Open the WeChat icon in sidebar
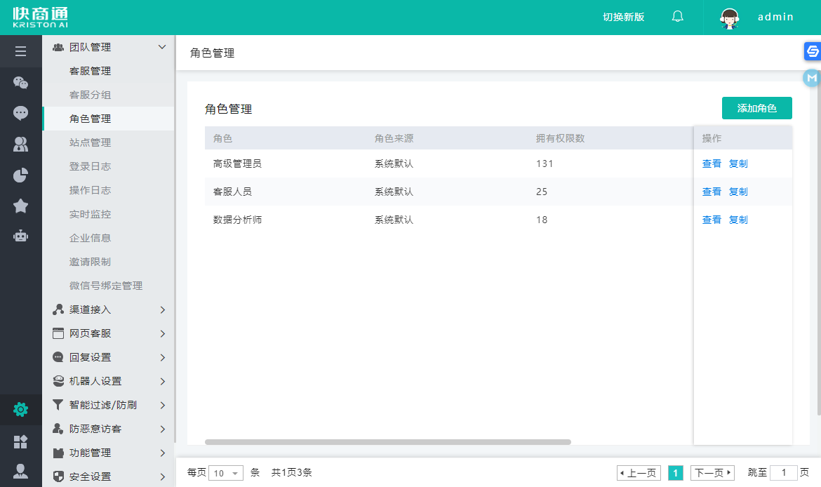The height and width of the screenshot is (487, 821). (20, 83)
